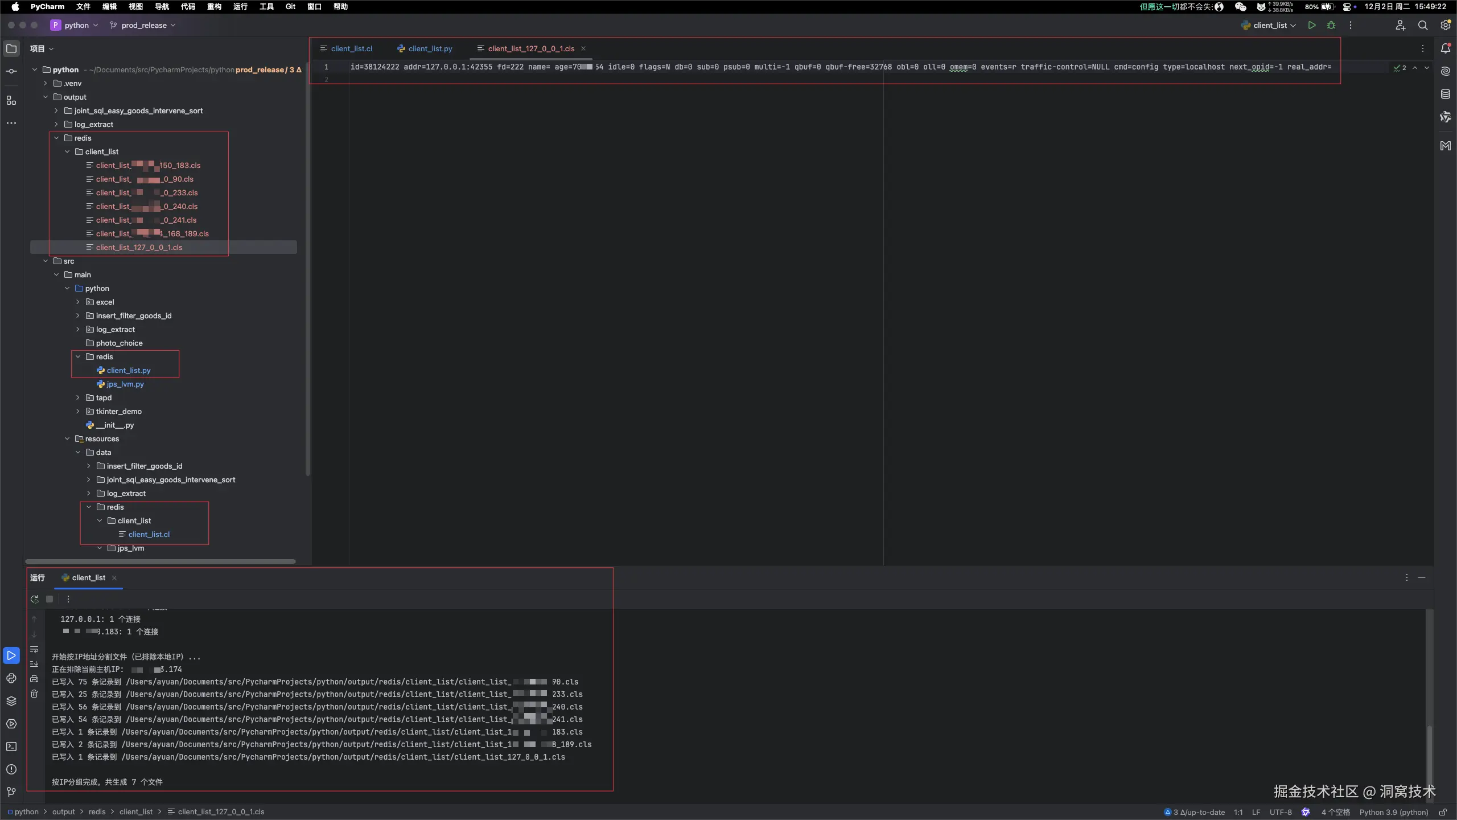Toggle scroll to end in console output

[x=34, y=663]
